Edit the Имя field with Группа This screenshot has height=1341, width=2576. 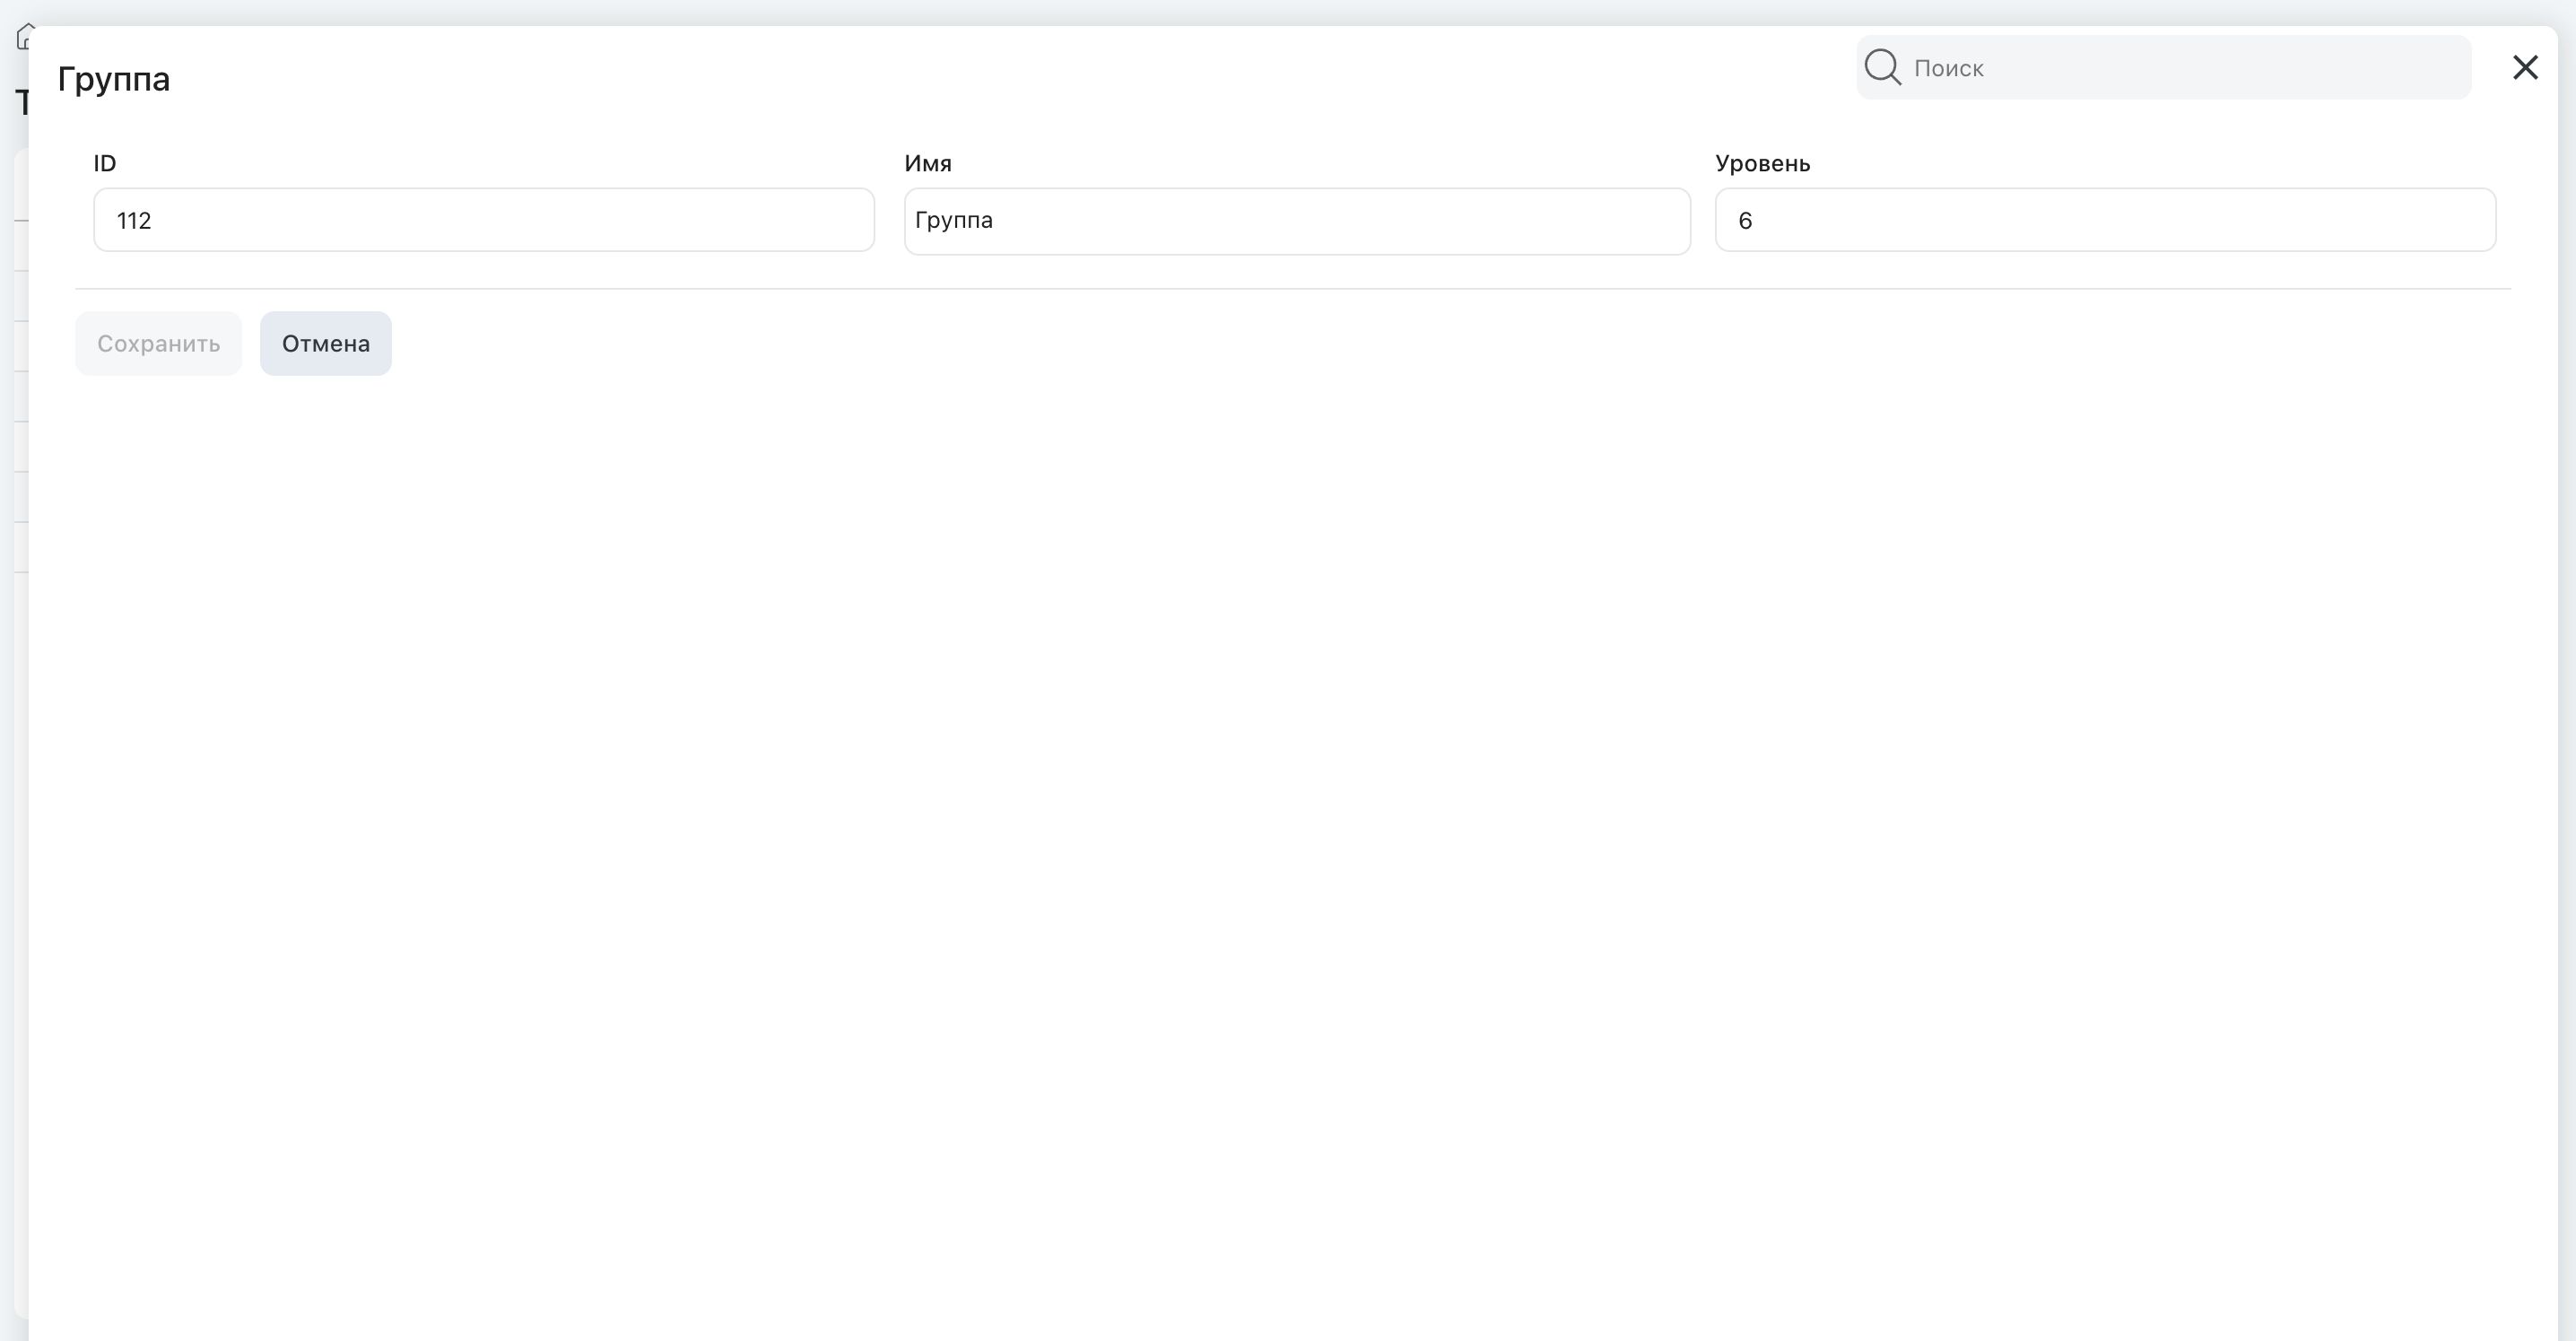pyautogui.click(x=1297, y=221)
